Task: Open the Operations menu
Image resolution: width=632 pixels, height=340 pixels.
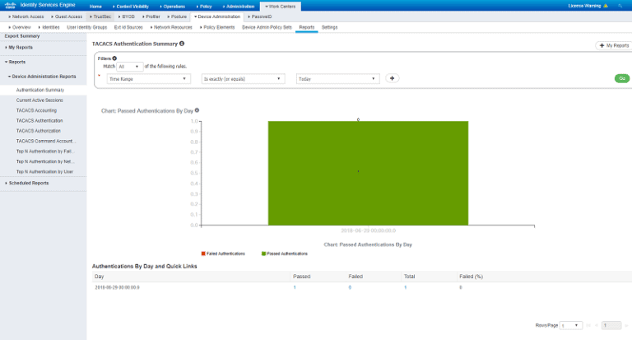Action: pyautogui.click(x=173, y=7)
